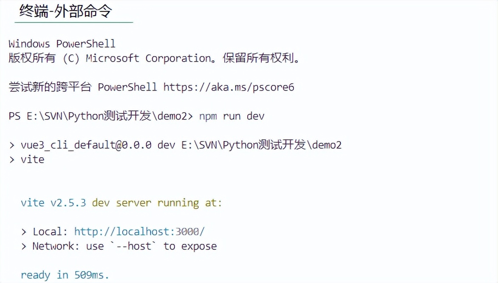Click the project path after vue3_cli_default dev
The image size is (498, 283).
pyautogui.click(x=261, y=145)
